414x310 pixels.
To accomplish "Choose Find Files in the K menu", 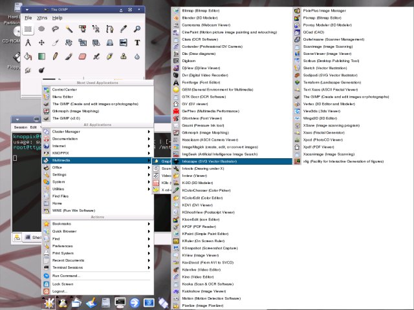I will point(98,196).
